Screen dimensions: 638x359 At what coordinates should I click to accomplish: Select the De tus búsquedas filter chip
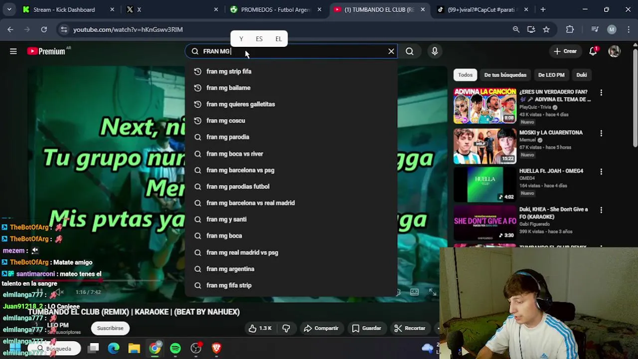505,75
